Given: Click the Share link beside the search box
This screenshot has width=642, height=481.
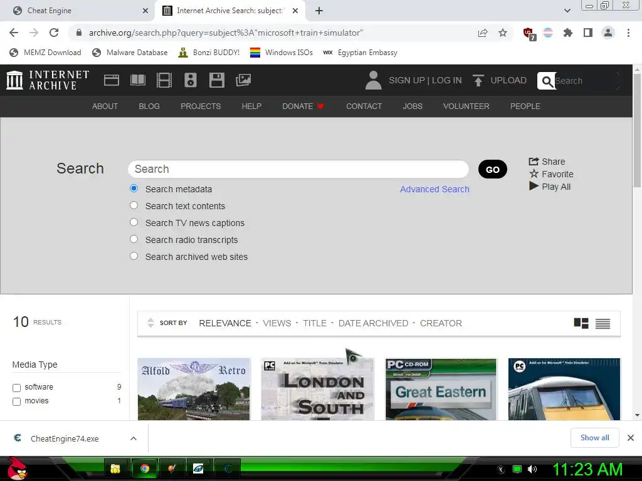Looking at the screenshot, I should [547, 162].
